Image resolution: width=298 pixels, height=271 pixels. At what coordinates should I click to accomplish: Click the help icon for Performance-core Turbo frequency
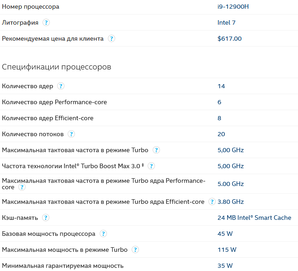[x=22, y=187]
